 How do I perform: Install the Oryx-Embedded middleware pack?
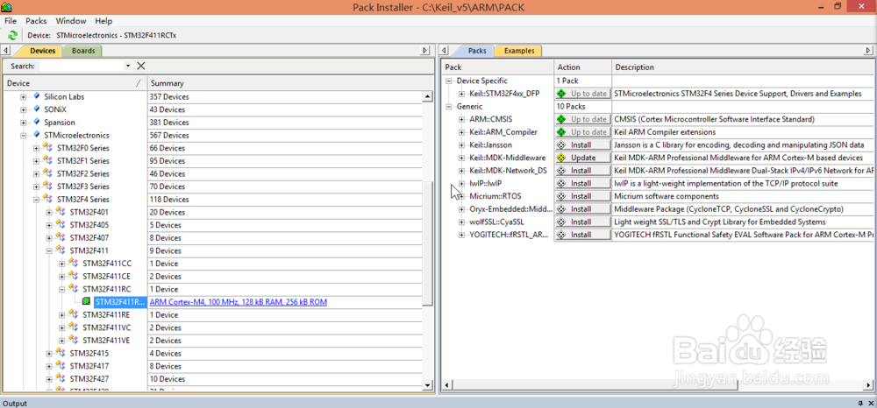coord(582,209)
